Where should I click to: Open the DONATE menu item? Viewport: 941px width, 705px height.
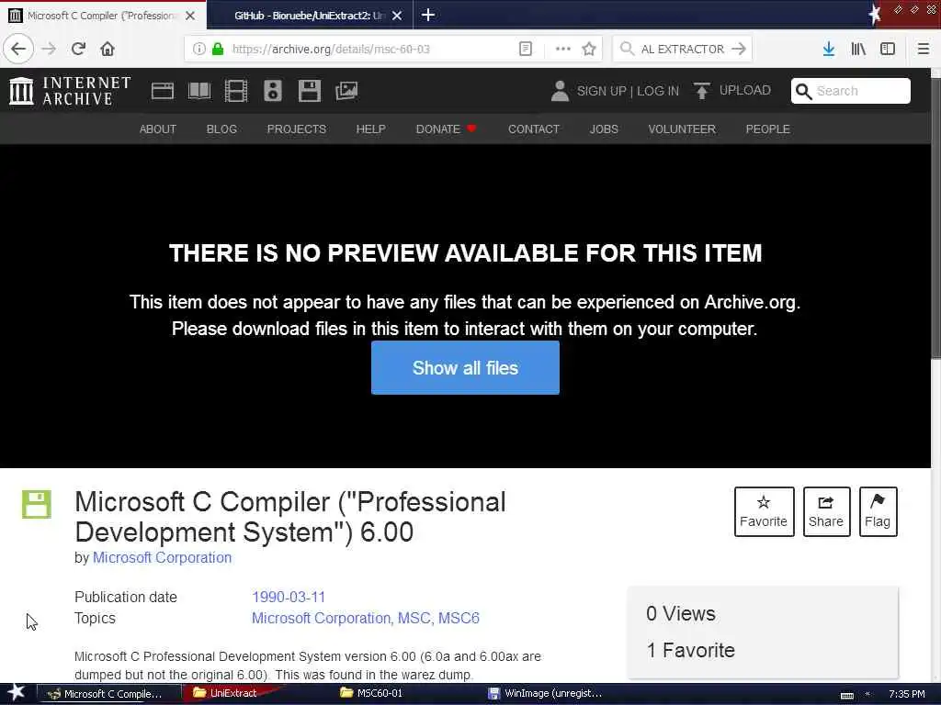coord(446,129)
